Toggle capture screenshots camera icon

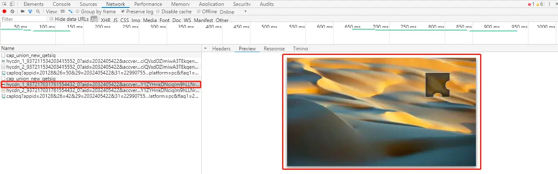[23, 12]
